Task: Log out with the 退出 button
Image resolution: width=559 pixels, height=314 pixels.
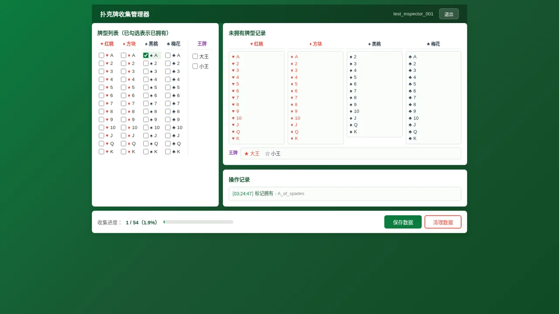Action: [449, 14]
